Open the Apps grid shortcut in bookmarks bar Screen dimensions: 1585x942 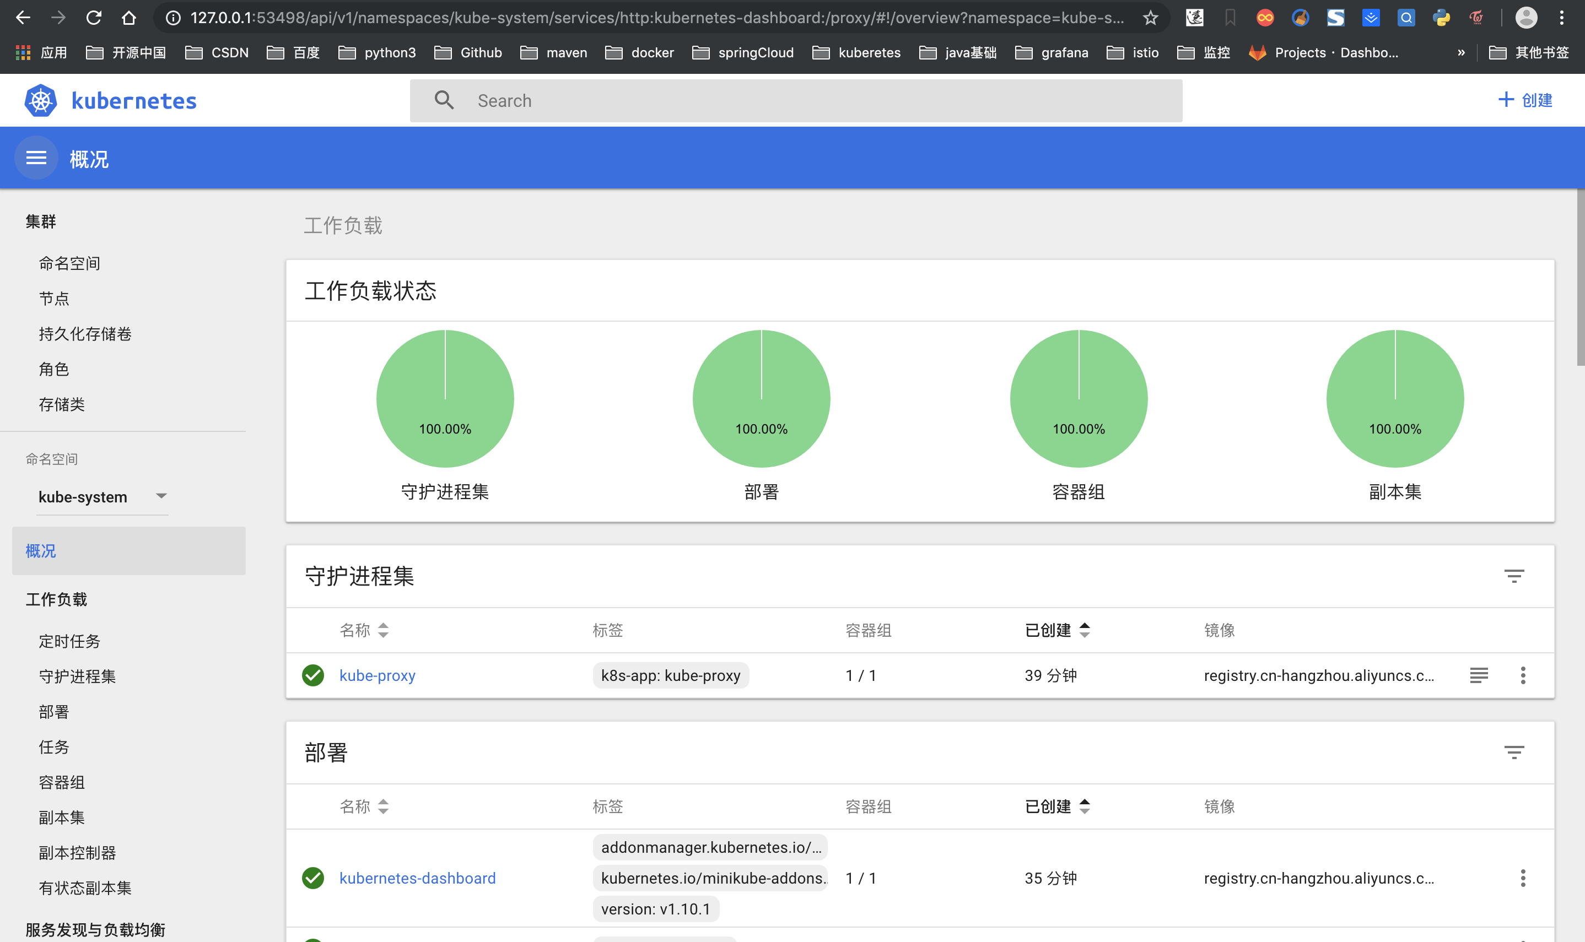pyautogui.click(x=24, y=53)
